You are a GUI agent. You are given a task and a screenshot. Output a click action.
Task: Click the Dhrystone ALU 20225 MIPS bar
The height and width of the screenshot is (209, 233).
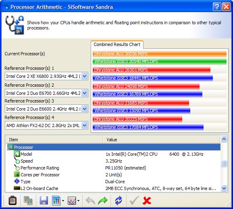[x=137, y=119]
